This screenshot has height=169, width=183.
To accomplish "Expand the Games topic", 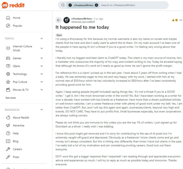I will 42,58.
